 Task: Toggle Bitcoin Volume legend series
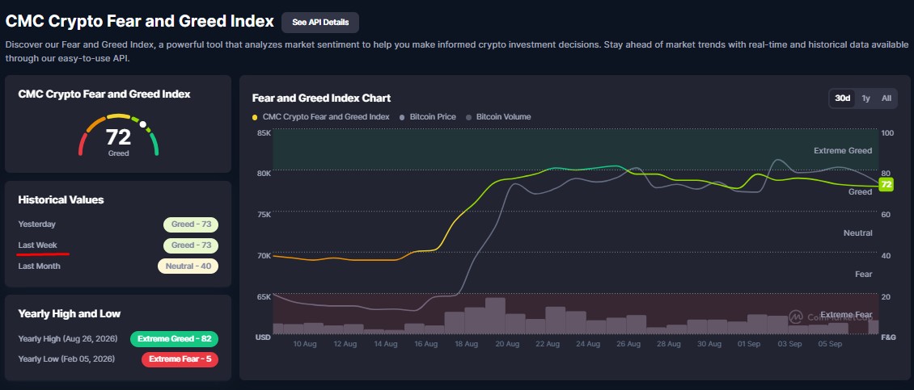(x=498, y=117)
